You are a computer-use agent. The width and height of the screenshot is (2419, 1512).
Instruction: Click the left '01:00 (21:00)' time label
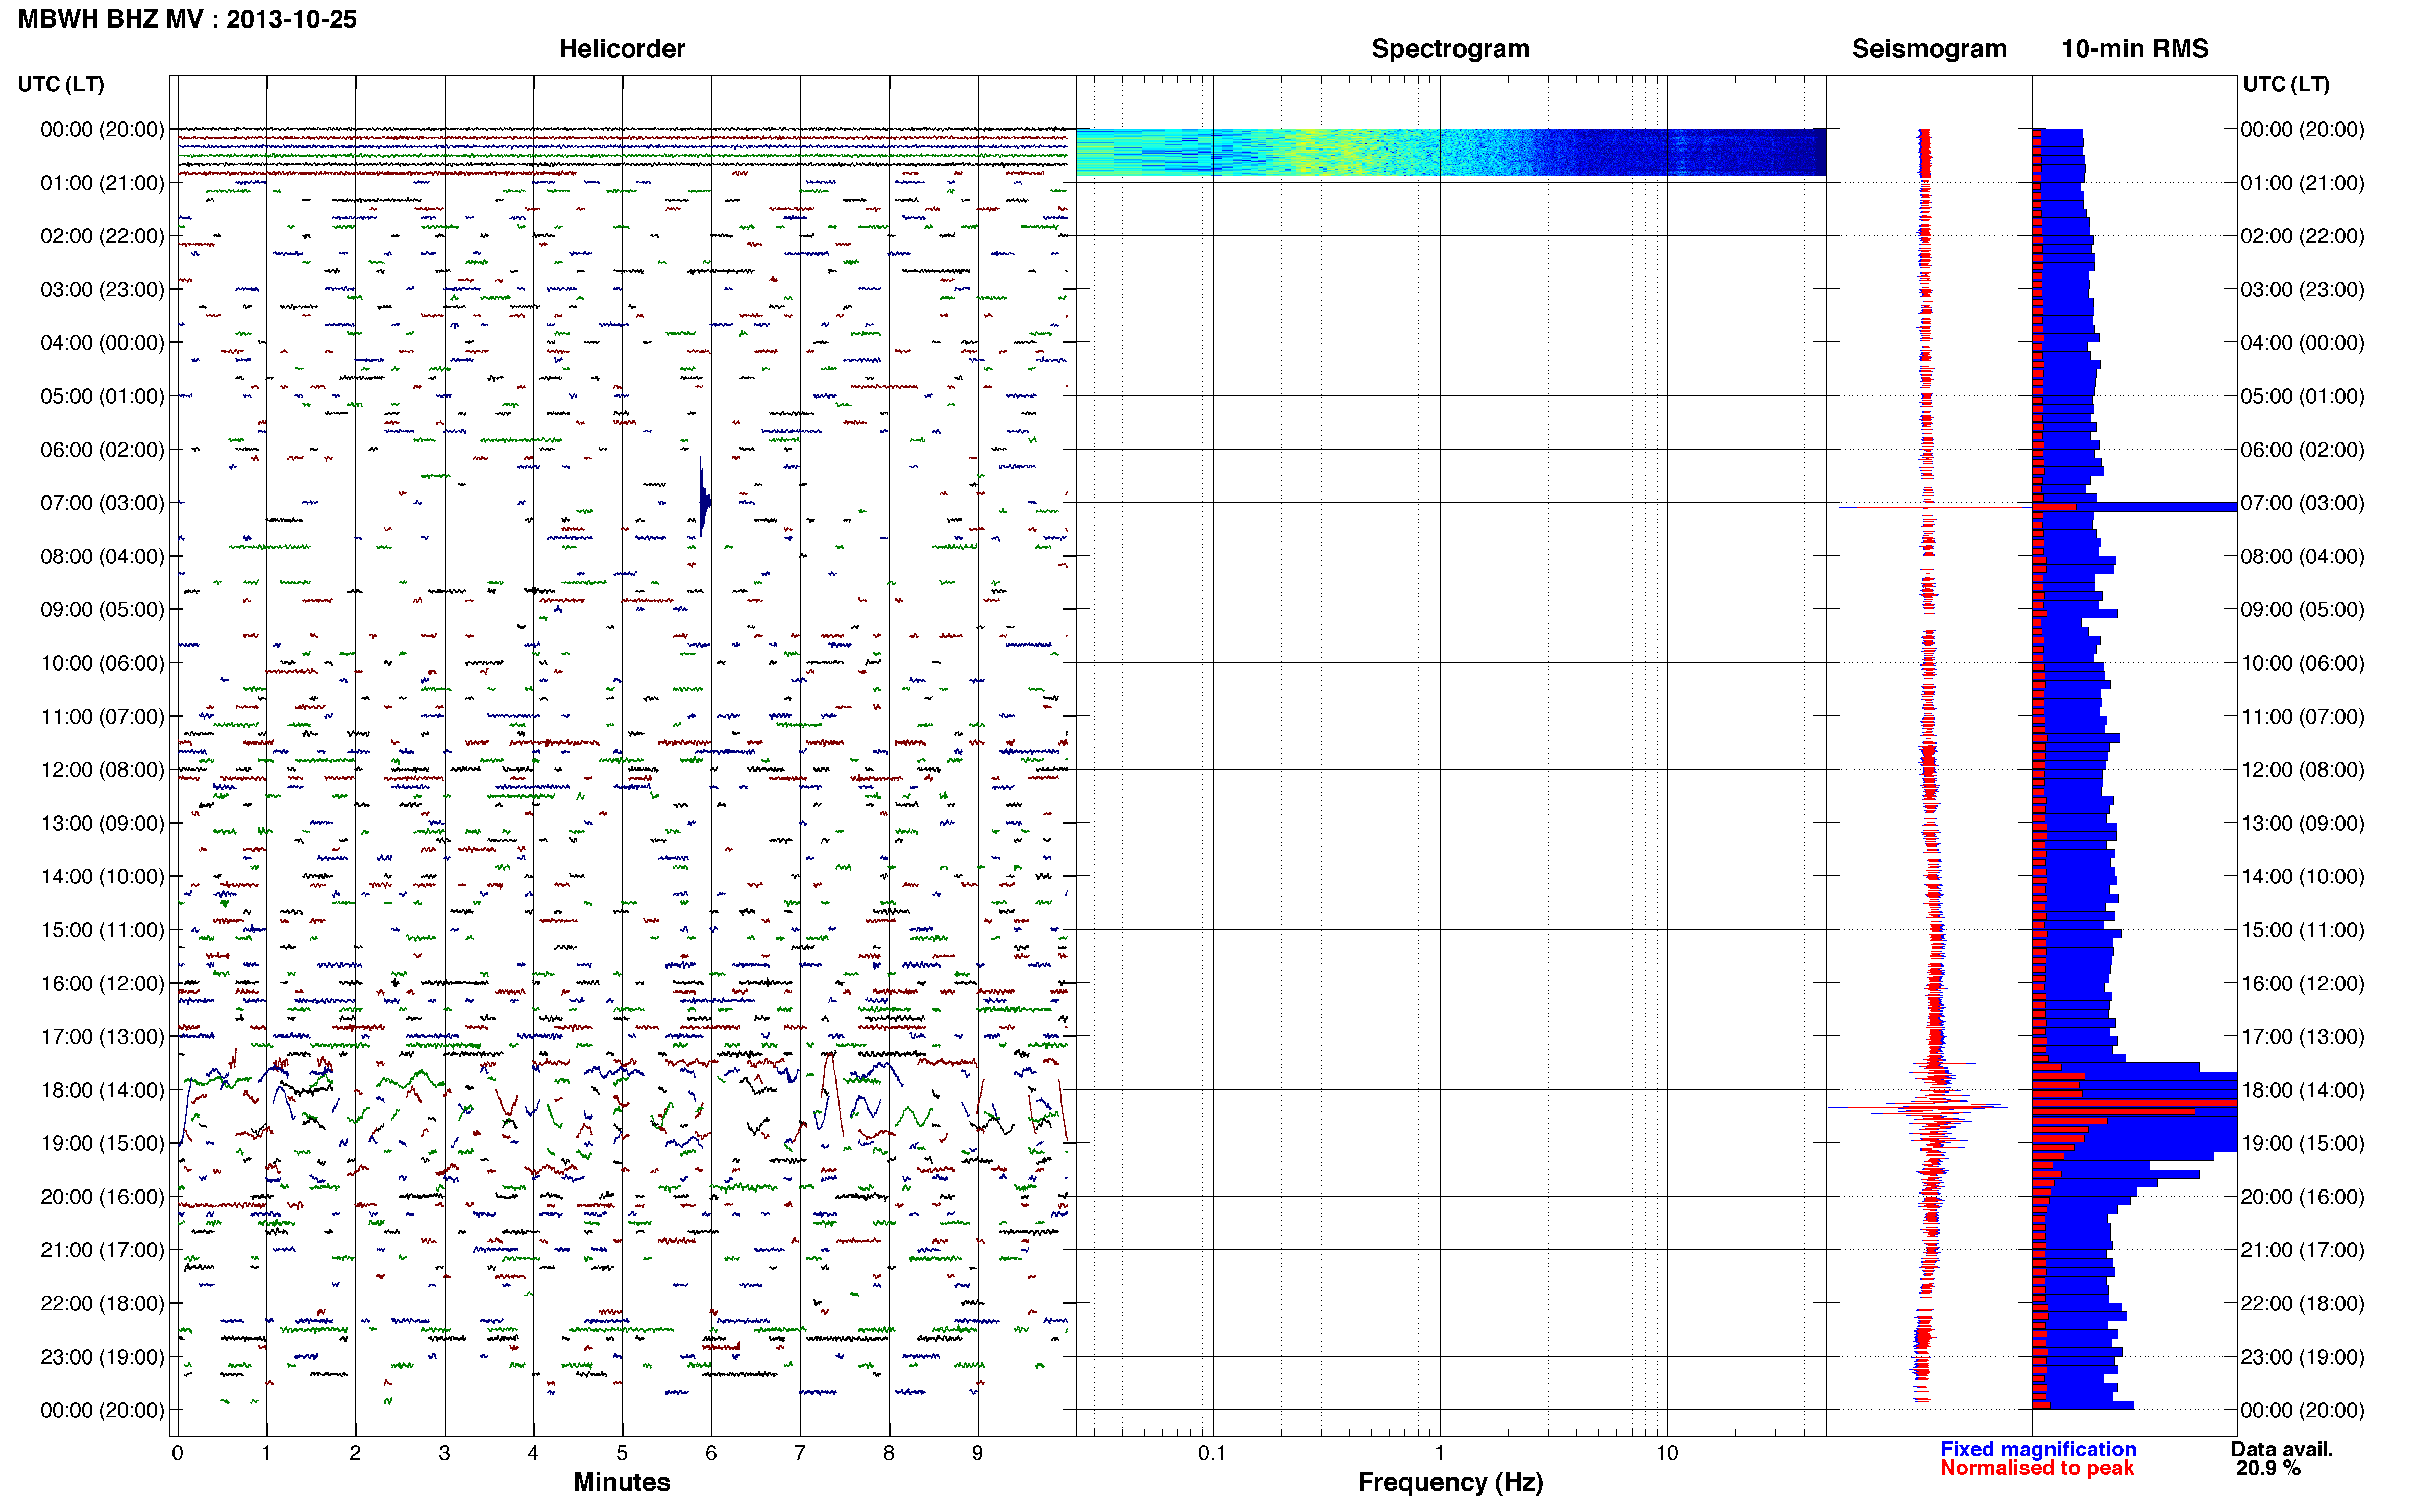(x=102, y=183)
